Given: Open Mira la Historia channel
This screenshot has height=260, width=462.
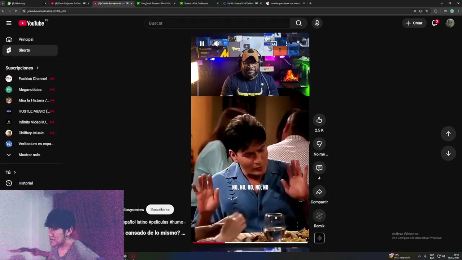Looking at the screenshot, I should [30, 100].
